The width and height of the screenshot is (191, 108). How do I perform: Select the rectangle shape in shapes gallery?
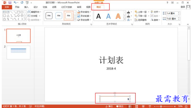point(19,12)
